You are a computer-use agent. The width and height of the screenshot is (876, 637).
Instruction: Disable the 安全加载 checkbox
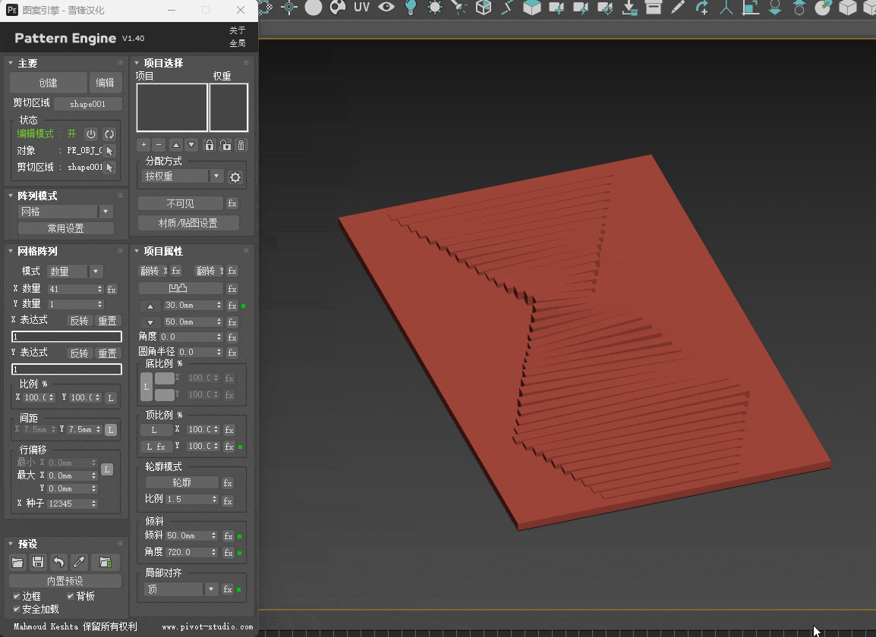[17, 610]
